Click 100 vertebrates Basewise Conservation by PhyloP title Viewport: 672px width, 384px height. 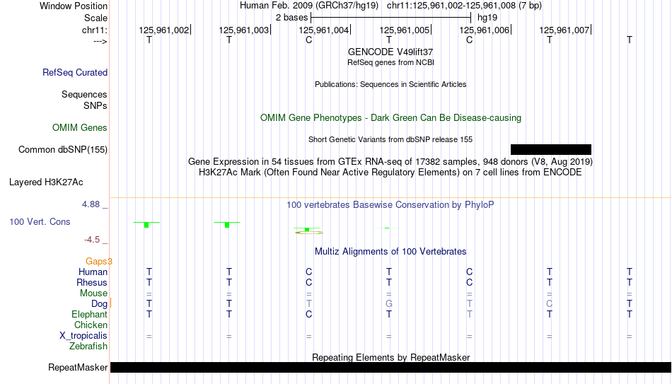coord(390,205)
